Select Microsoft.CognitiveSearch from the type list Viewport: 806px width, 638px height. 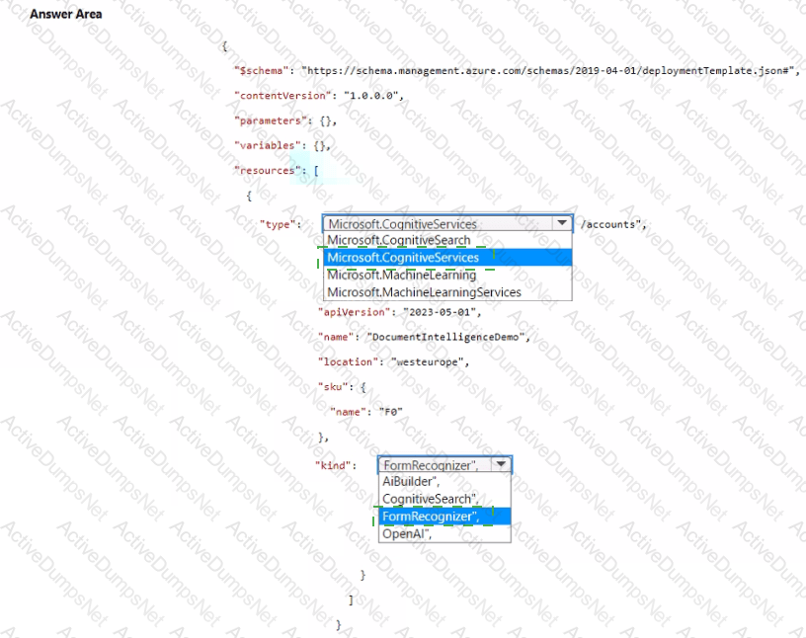coord(399,240)
